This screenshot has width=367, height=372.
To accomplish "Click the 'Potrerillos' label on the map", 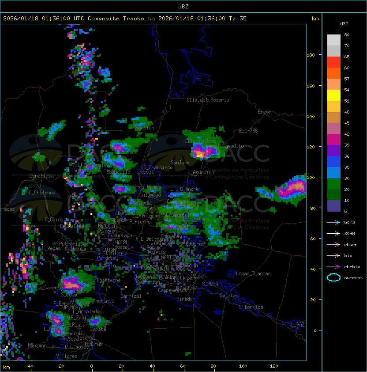I will 74,244.
